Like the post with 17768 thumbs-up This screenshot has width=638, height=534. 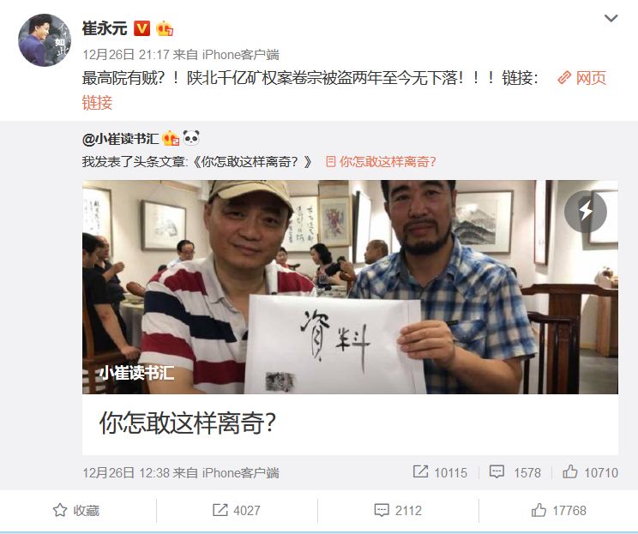(558, 510)
